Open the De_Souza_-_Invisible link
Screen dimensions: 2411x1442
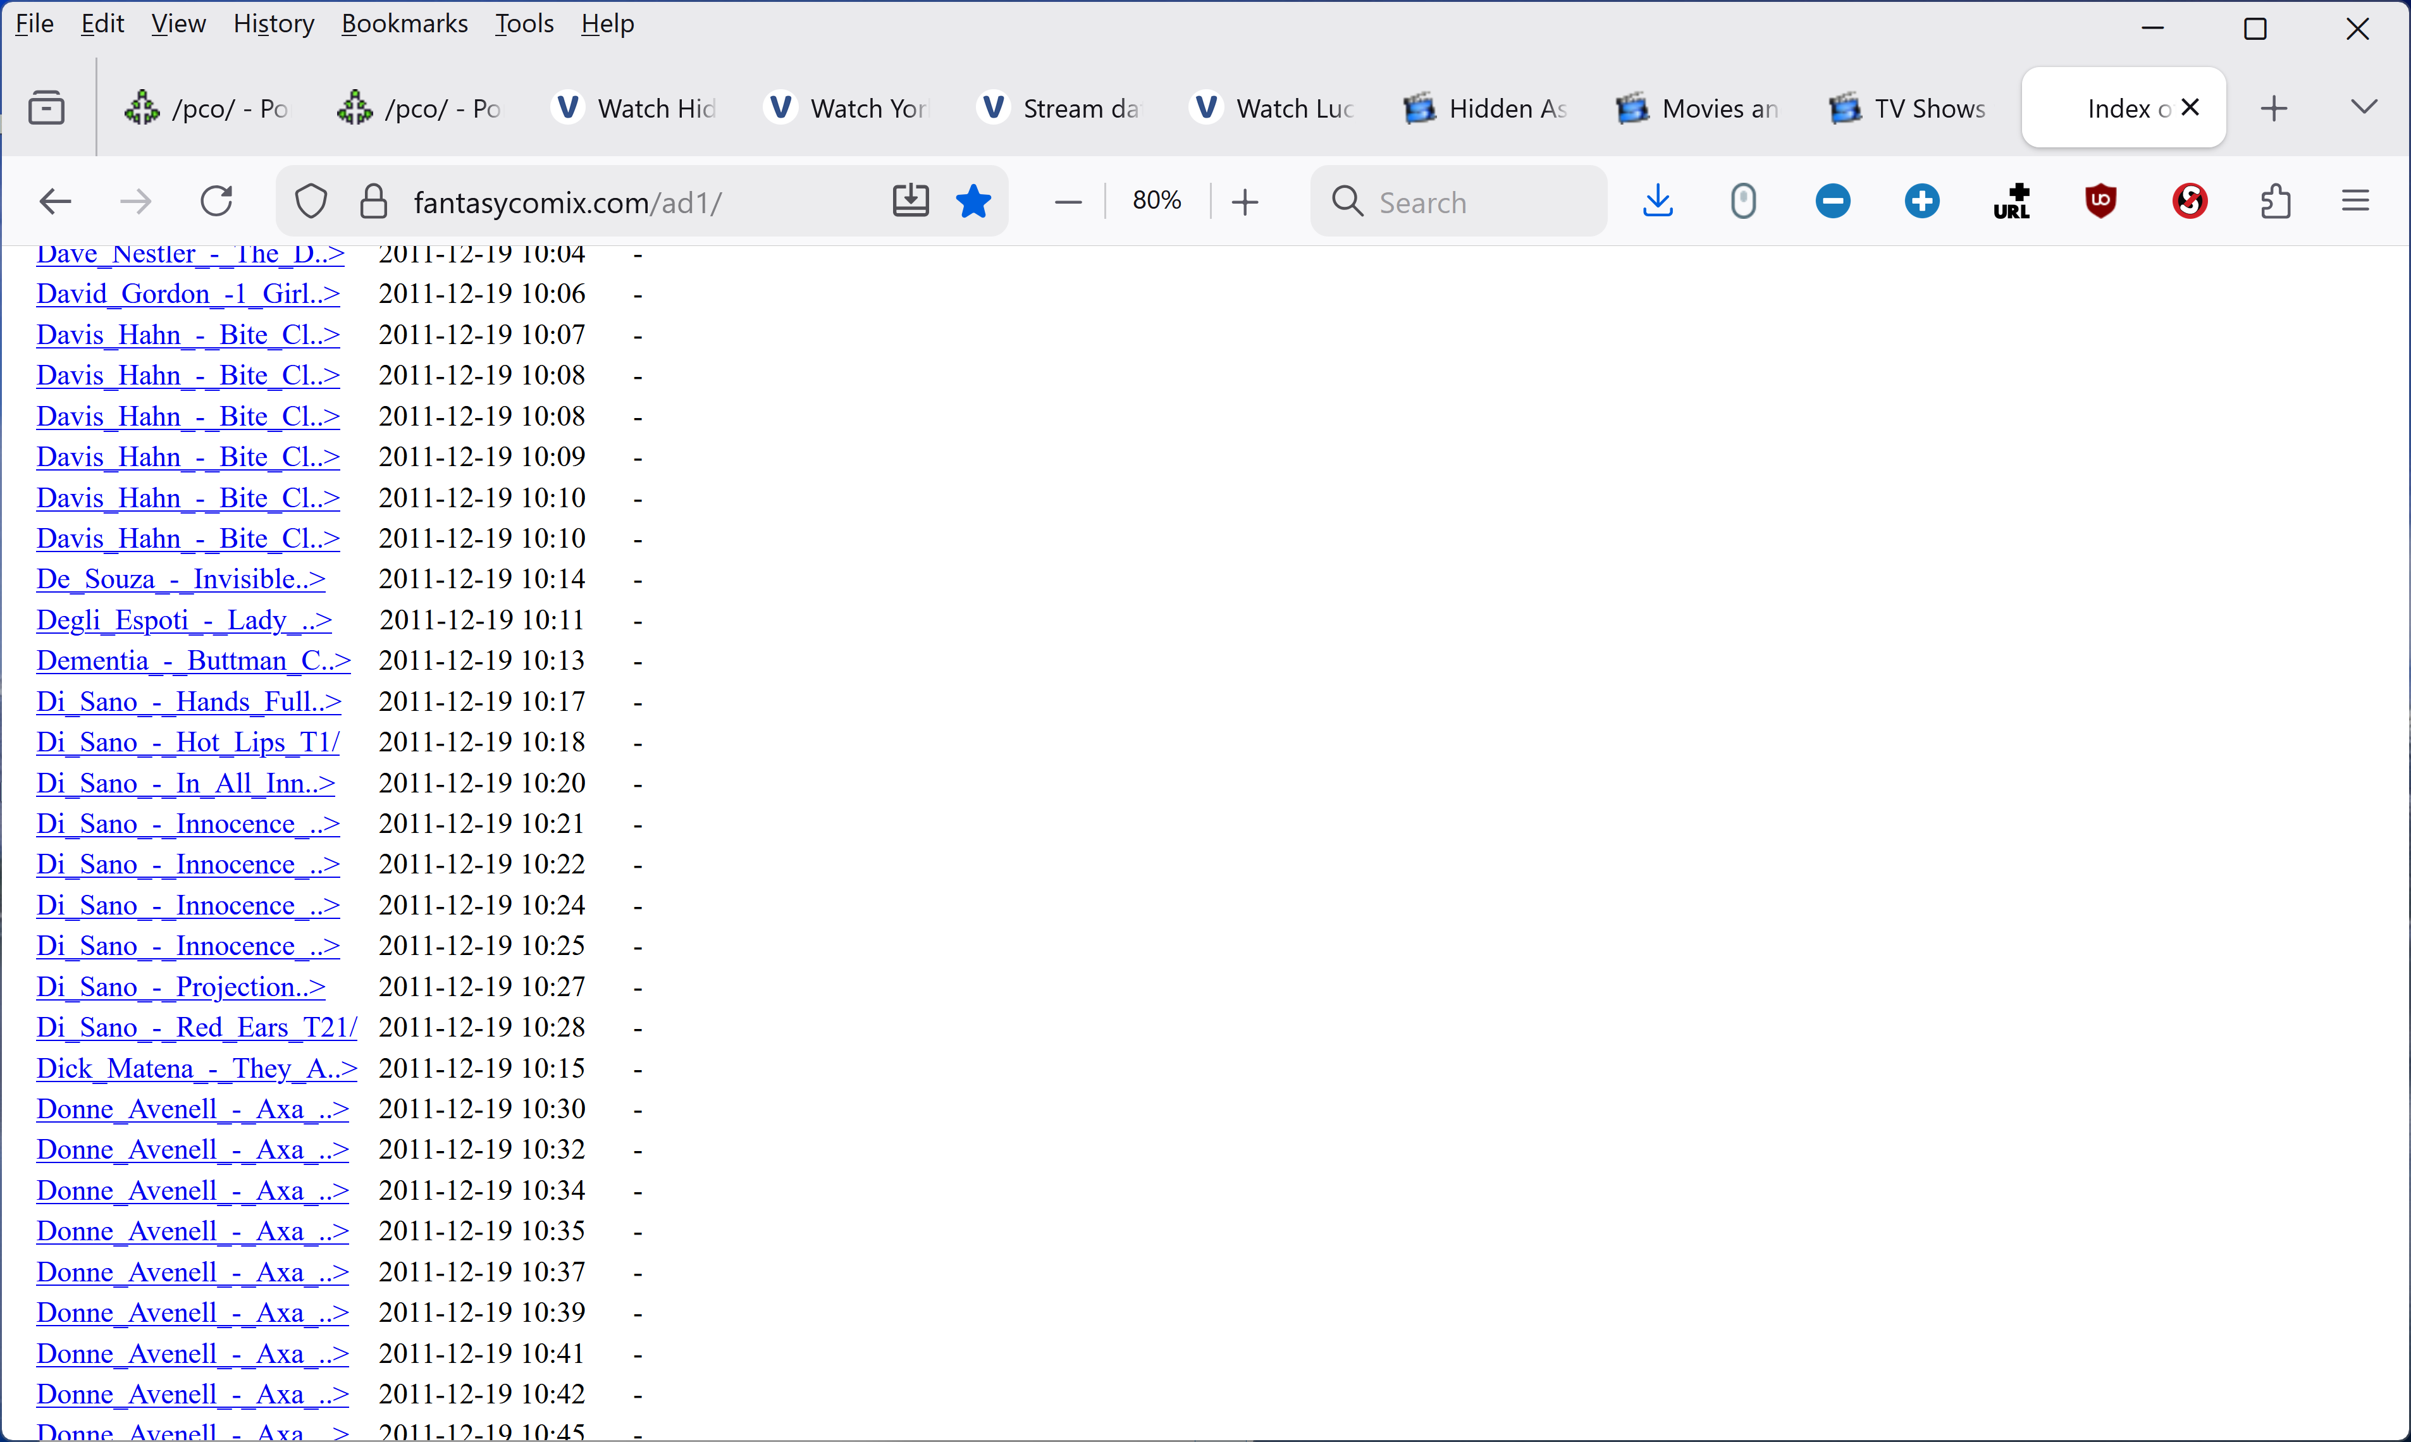tap(181, 579)
